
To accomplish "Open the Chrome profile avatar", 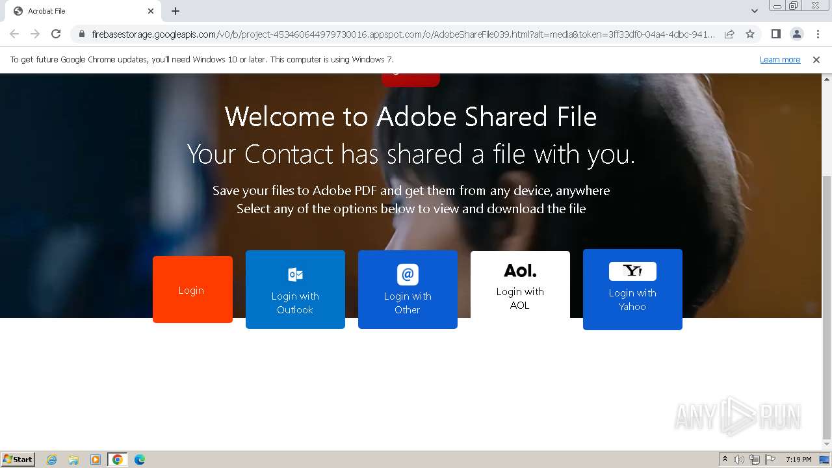I will coord(796,34).
